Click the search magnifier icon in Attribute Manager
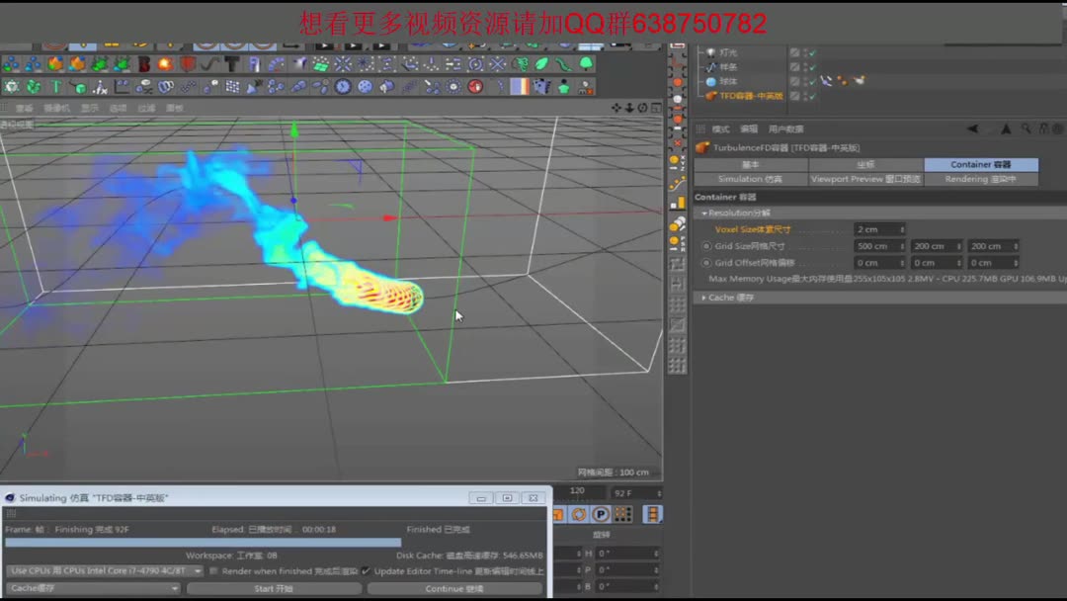 click(x=1027, y=128)
